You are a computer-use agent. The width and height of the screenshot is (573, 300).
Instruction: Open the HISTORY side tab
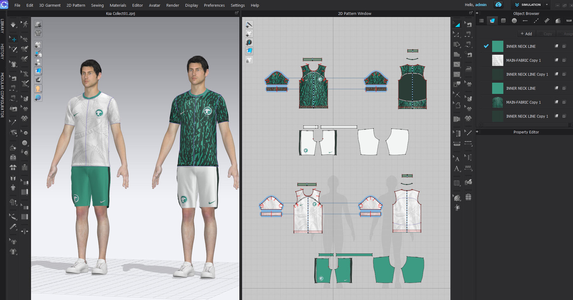click(3, 52)
